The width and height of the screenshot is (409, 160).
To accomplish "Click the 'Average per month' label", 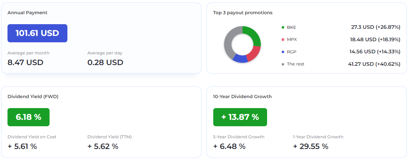I will click(29, 53).
